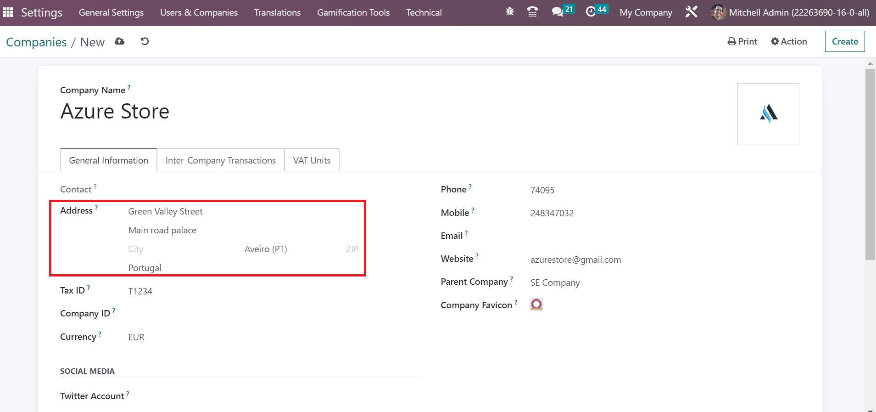Viewport: 876px width, 412px height.
Task: Show help tooltip for Currency
Action: [100, 334]
